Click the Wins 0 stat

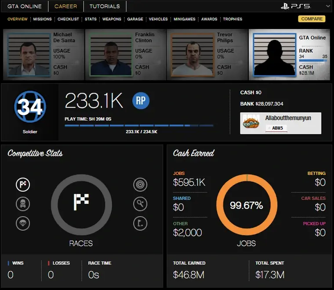(11, 275)
